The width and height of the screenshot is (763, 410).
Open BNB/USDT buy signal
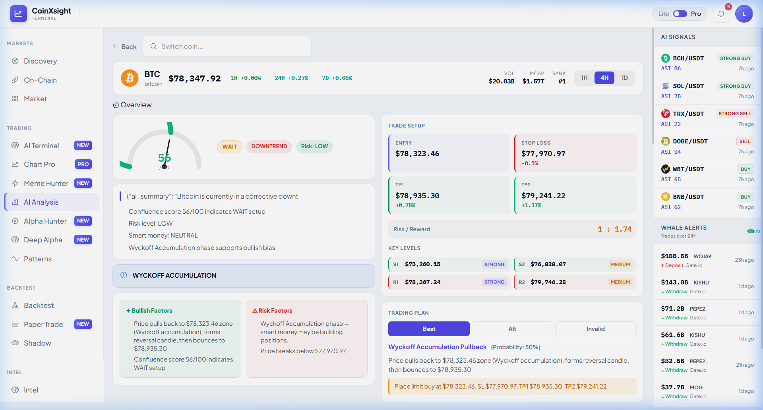(x=707, y=202)
